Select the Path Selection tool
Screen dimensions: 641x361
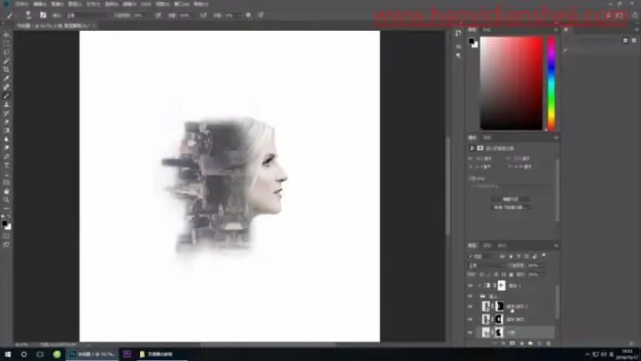click(x=6, y=175)
